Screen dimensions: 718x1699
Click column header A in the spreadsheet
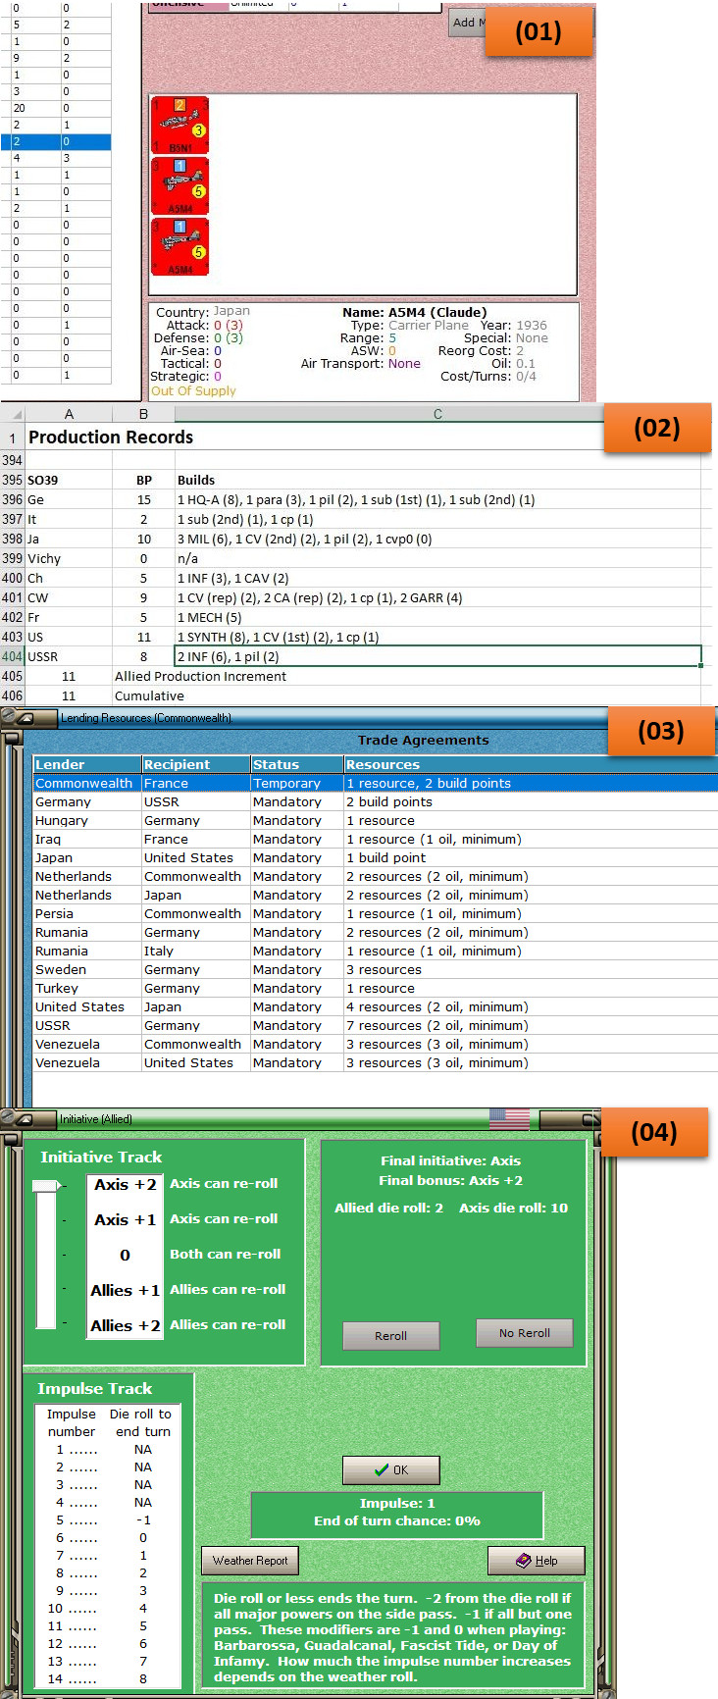[69, 414]
